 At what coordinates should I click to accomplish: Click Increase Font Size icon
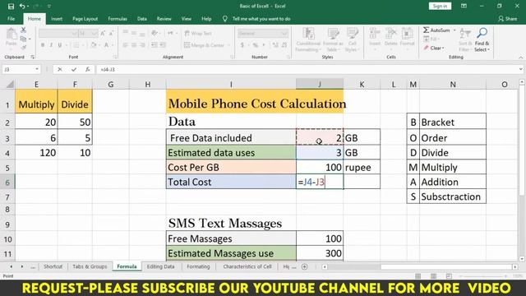click(x=103, y=33)
